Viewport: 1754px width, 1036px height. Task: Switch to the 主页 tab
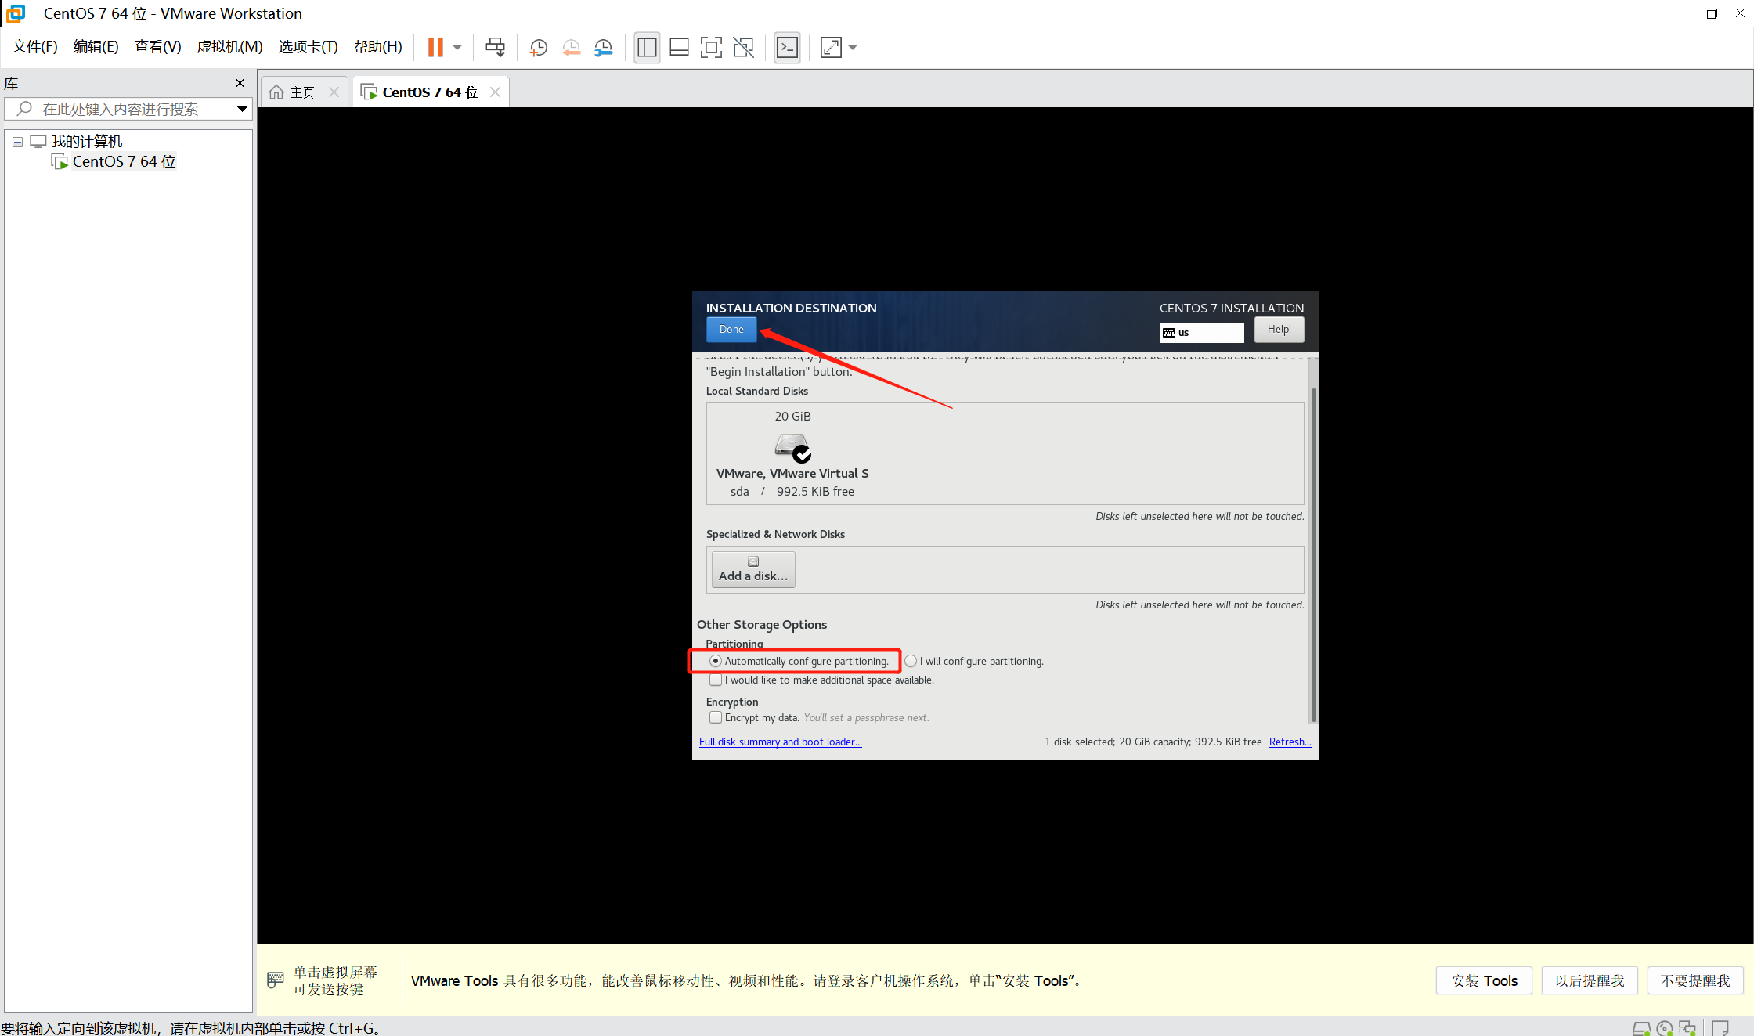[301, 92]
